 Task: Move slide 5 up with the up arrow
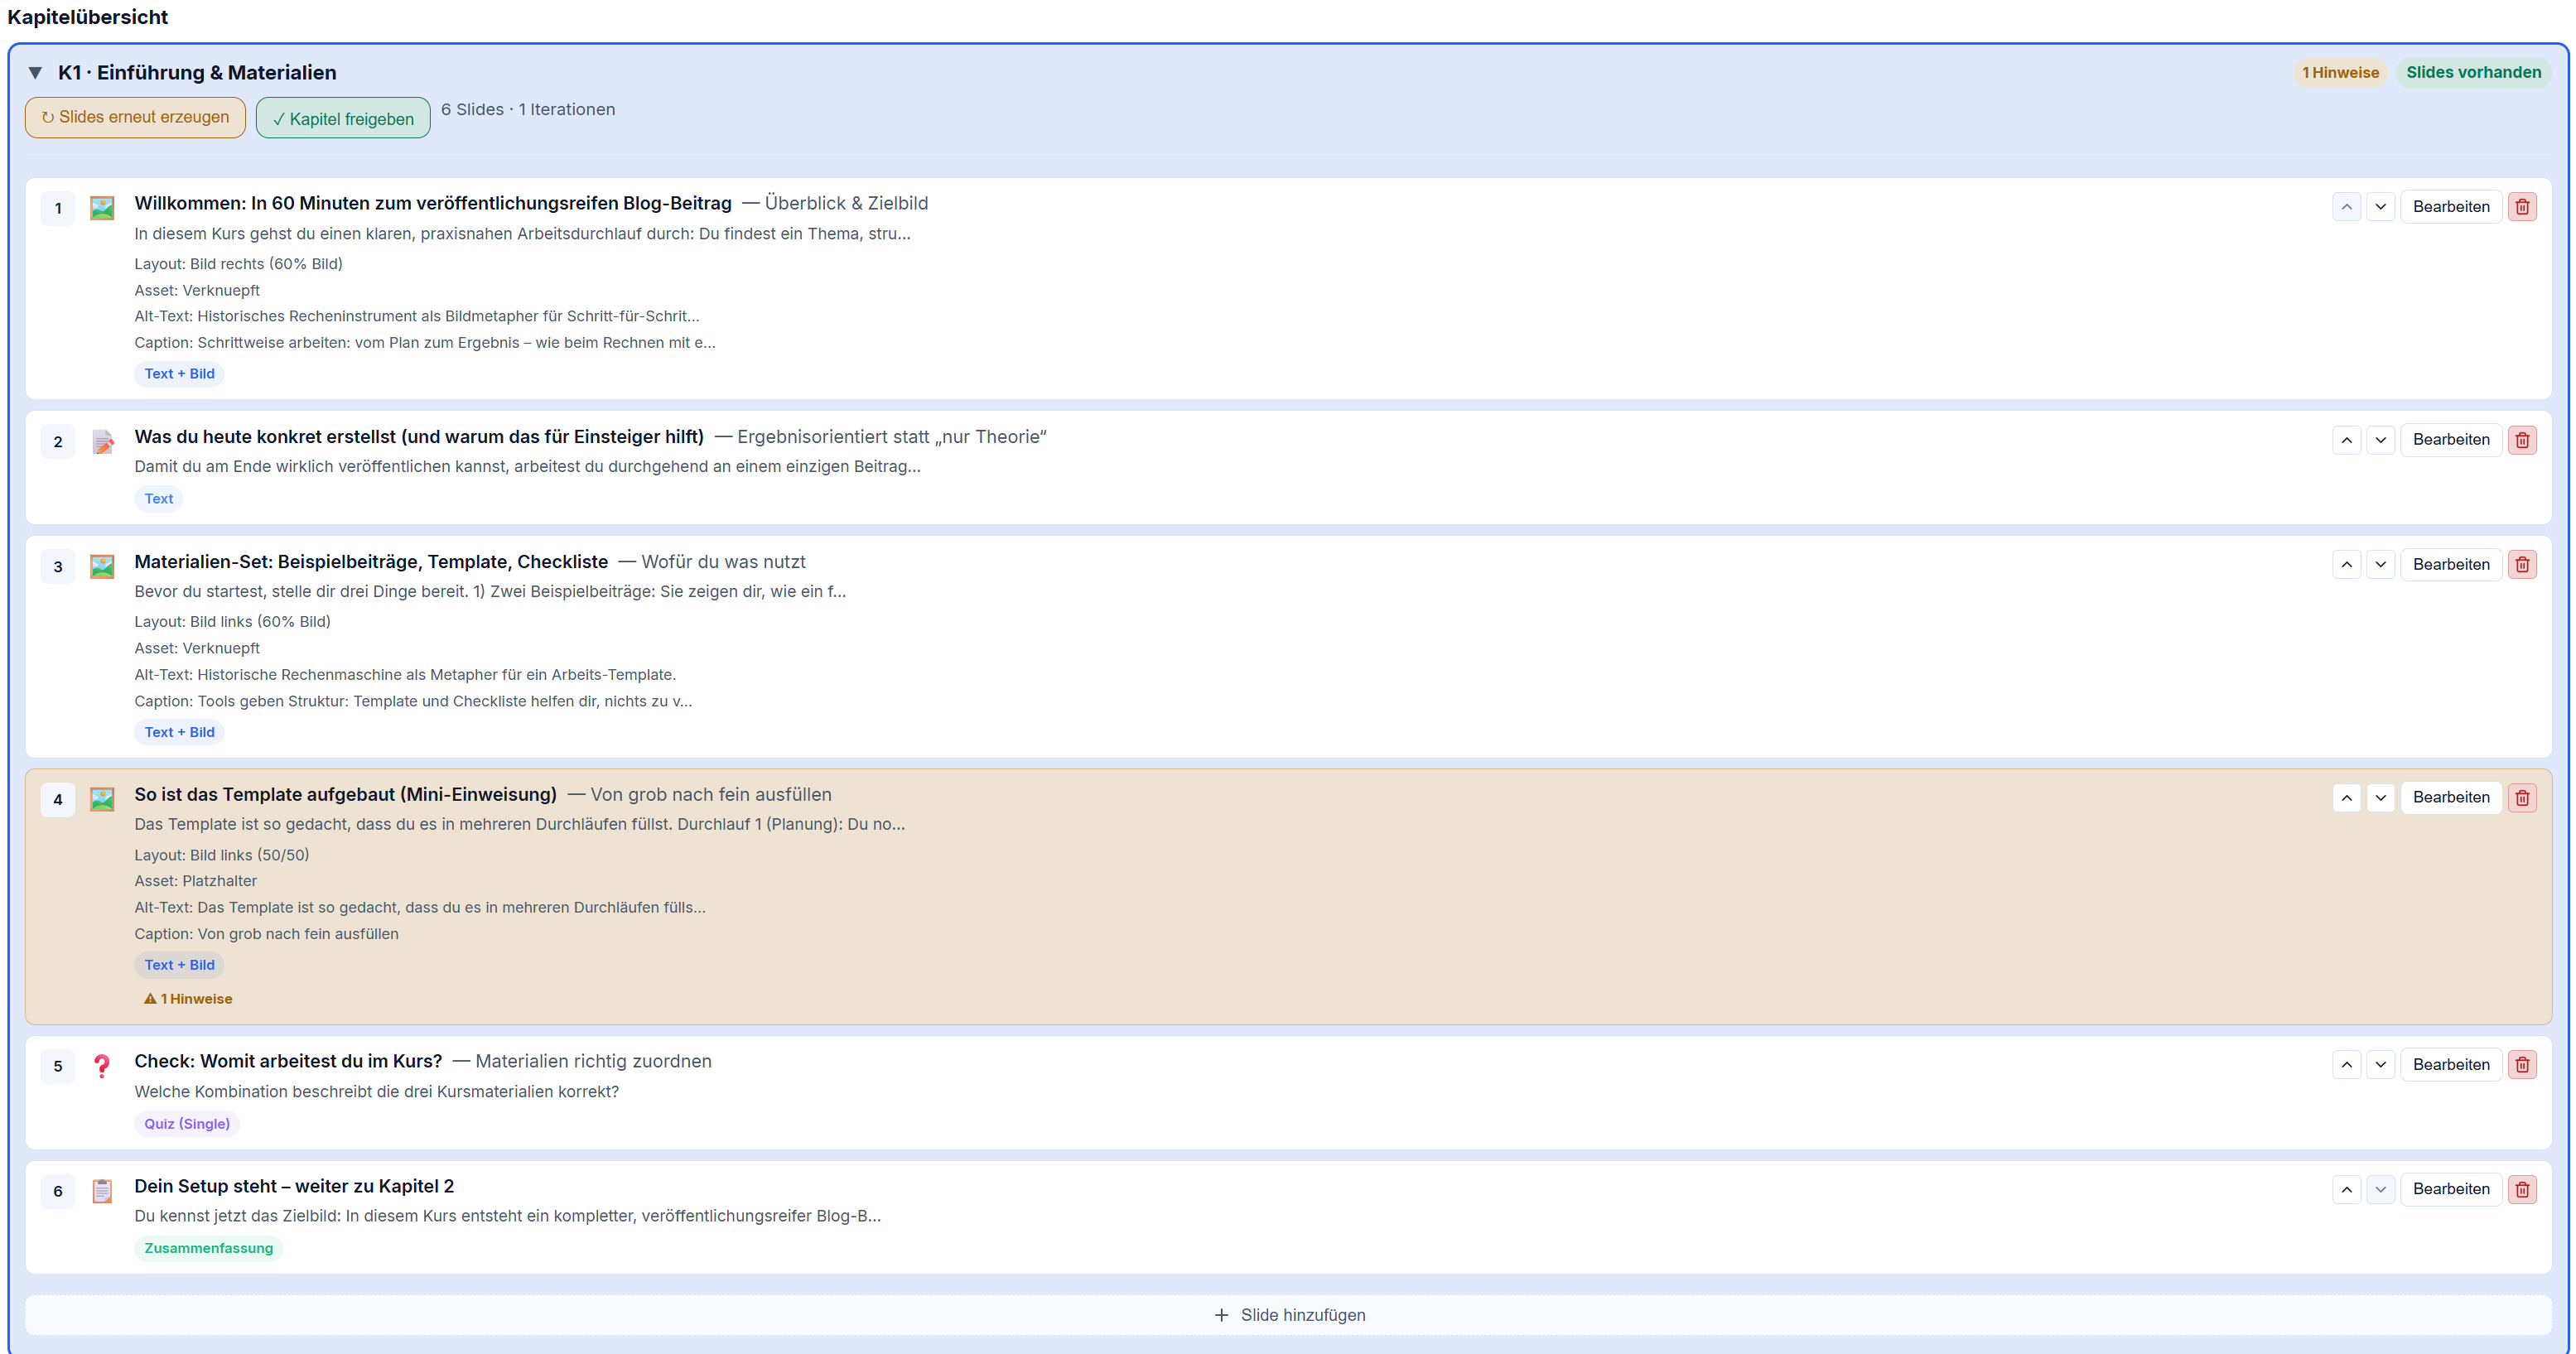point(2346,1064)
